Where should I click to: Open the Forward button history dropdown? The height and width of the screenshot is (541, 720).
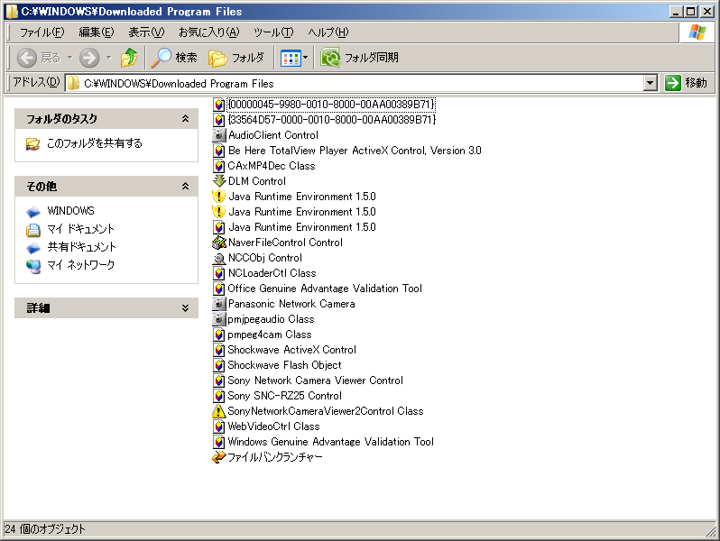[109, 58]
